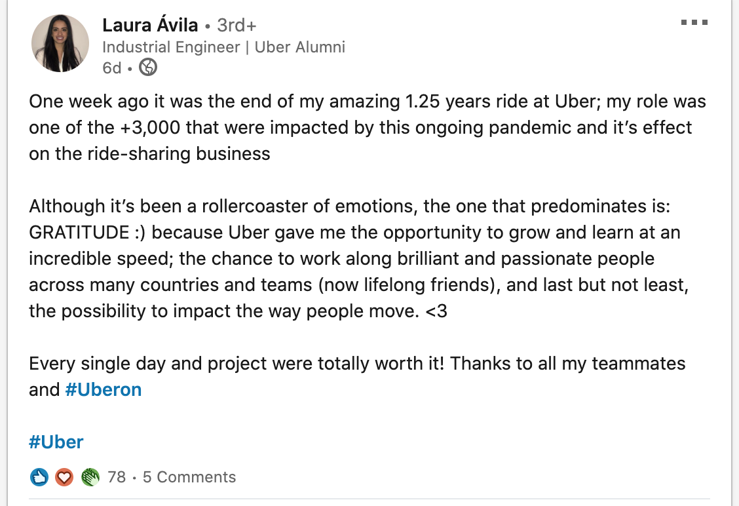View the 5 Comments on post
739x506 pixels.
coord(189,477)
